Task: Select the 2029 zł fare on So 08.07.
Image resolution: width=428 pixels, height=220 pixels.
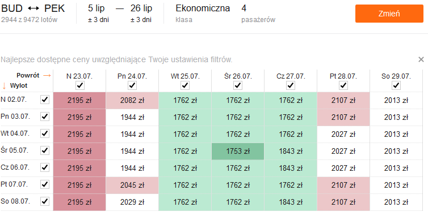Action: tap(132, 202)
